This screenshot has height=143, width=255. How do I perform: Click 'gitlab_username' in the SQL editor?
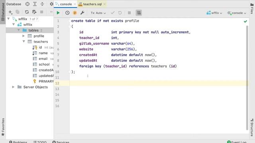pos(94,43)
